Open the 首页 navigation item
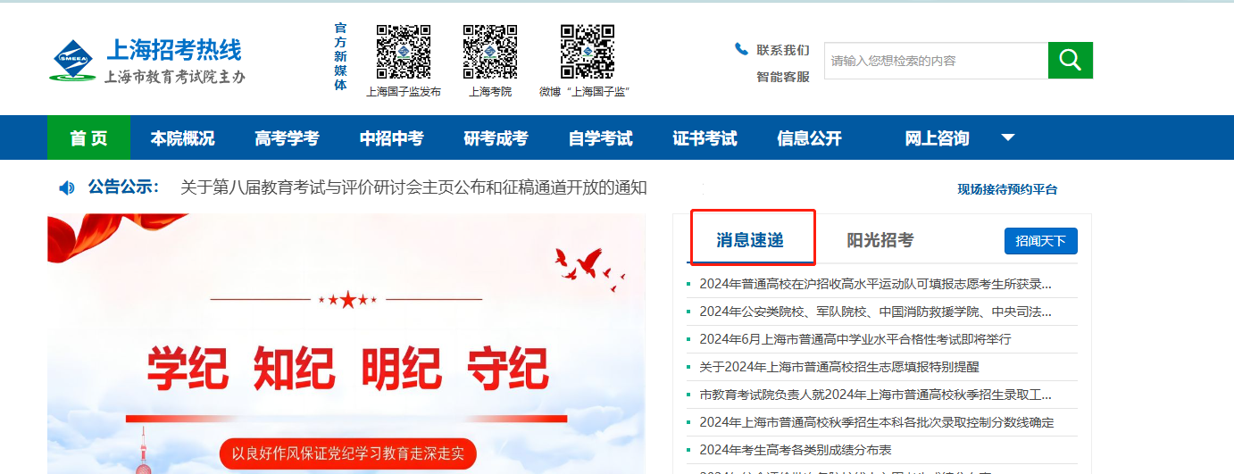The image size is (1234, 474). pyautogui.click(x=88, y=137)
